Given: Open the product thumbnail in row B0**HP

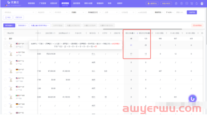Looking at the screenshot, I should (11, 88).
